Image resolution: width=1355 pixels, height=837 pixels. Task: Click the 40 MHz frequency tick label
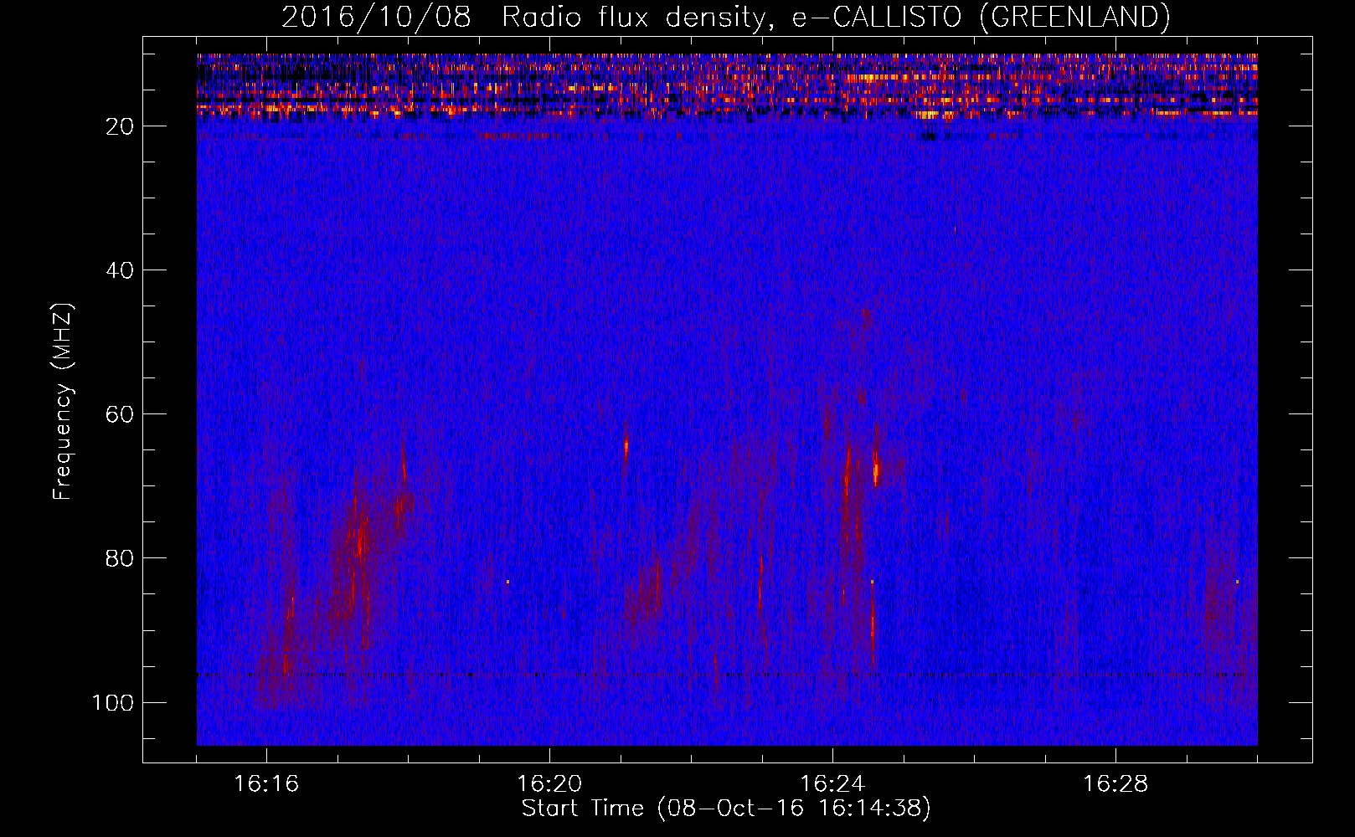coord(121,270)
